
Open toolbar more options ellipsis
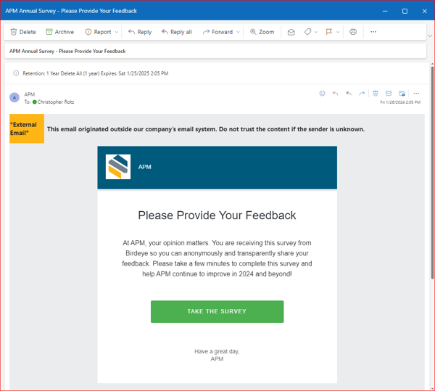coord(373,32)
